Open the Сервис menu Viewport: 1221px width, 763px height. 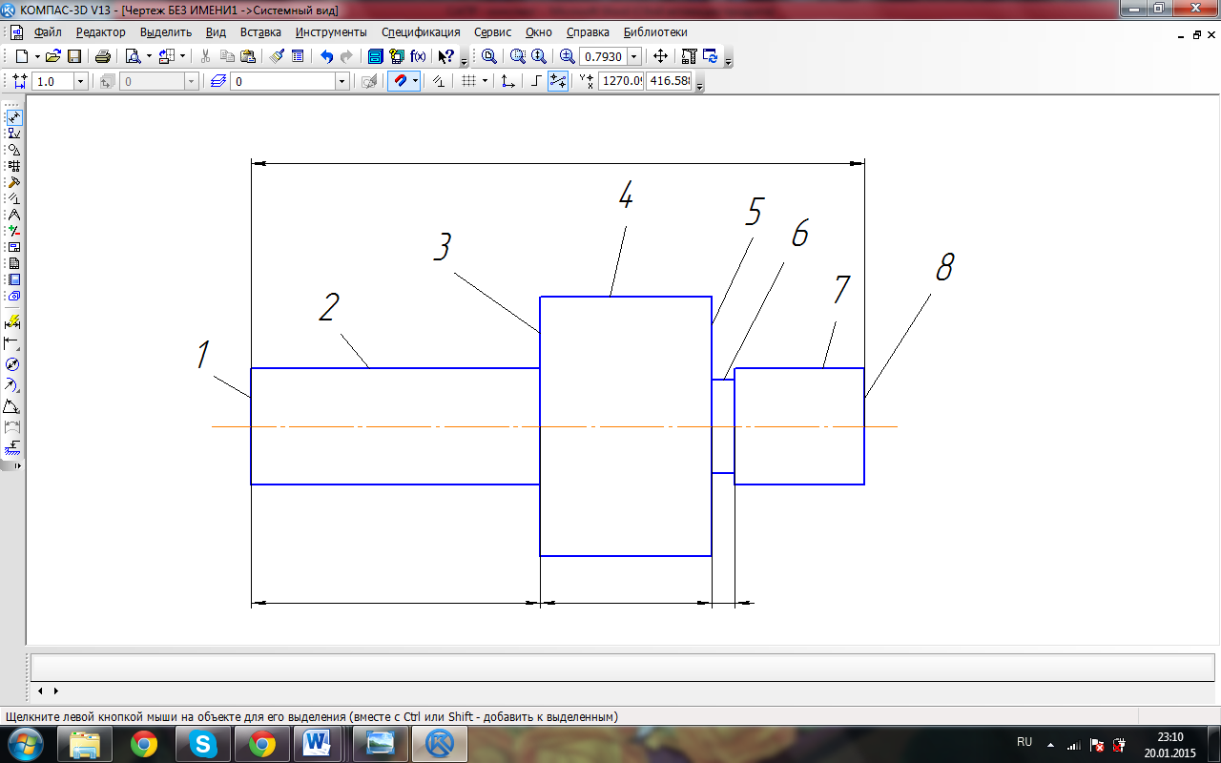tap(492, 31)
